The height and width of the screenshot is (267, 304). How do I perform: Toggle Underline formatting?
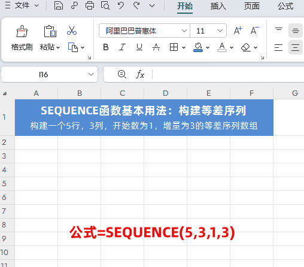tap(139, 47)
